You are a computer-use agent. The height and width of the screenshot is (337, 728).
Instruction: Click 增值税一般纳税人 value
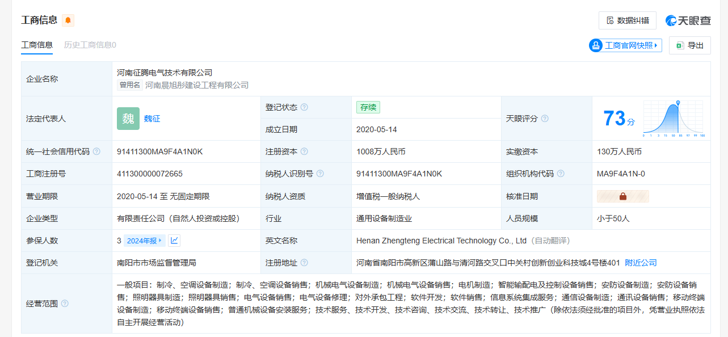pyautogui.click(x=388, y=196)
